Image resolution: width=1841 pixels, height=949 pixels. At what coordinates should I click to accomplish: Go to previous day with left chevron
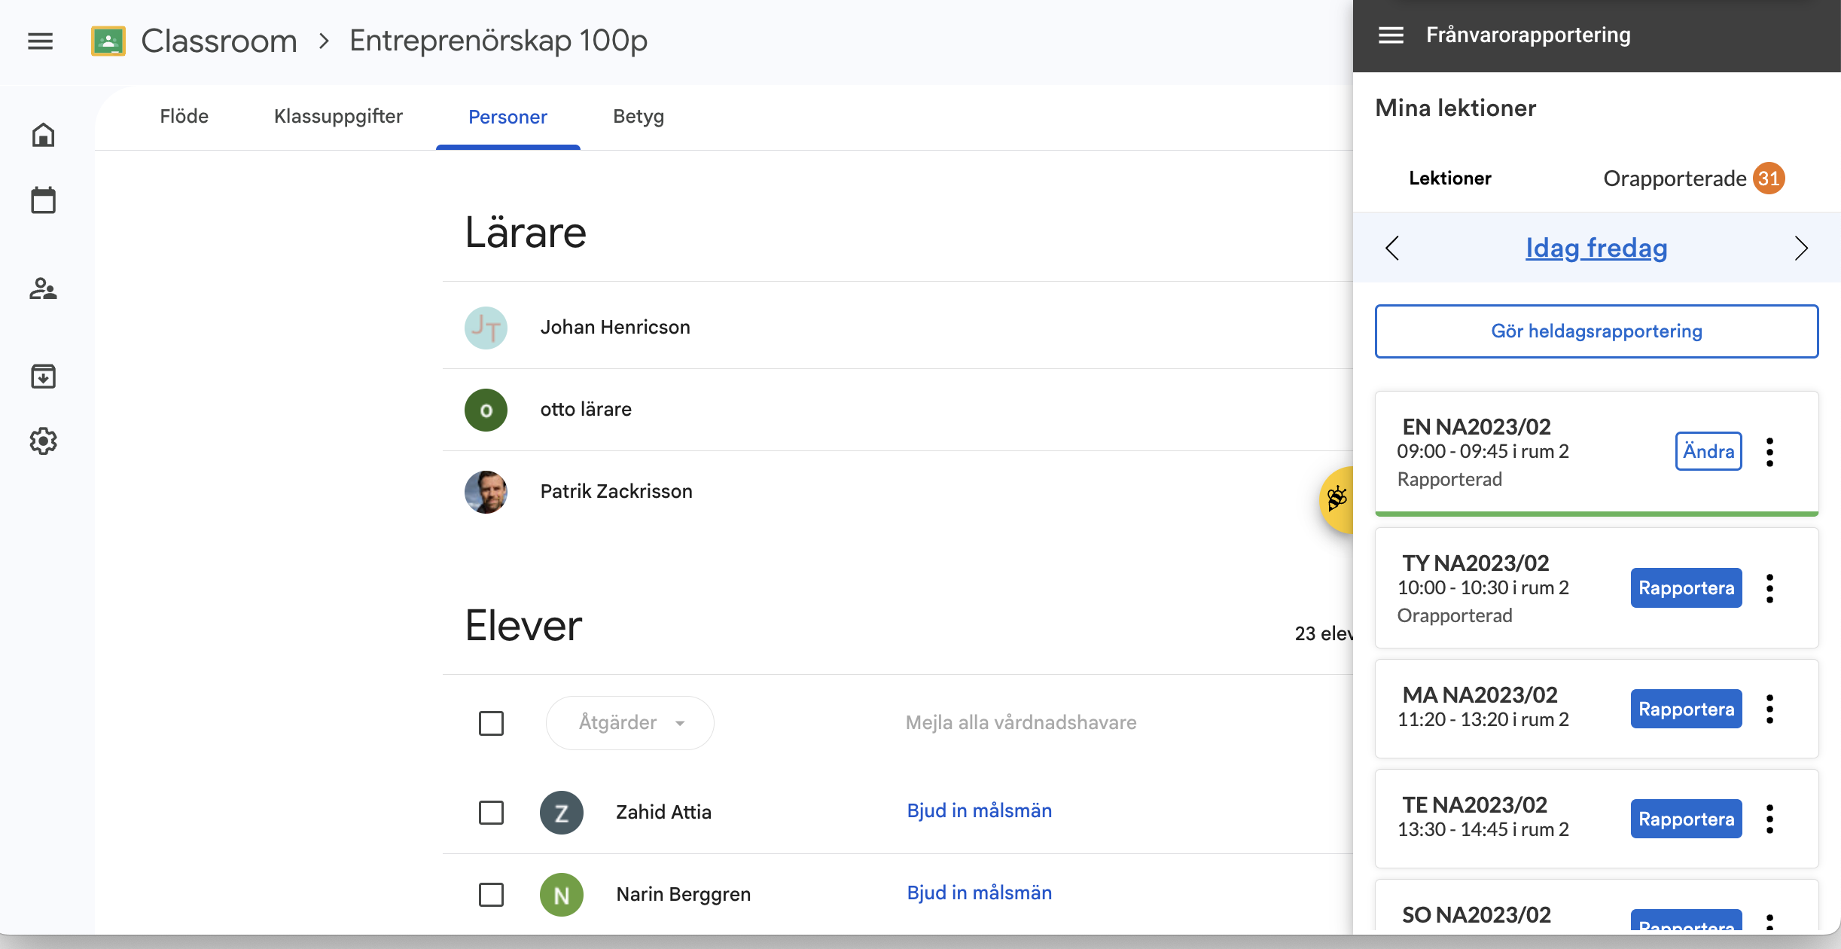pyautogui.click(x=1392, y=248)
